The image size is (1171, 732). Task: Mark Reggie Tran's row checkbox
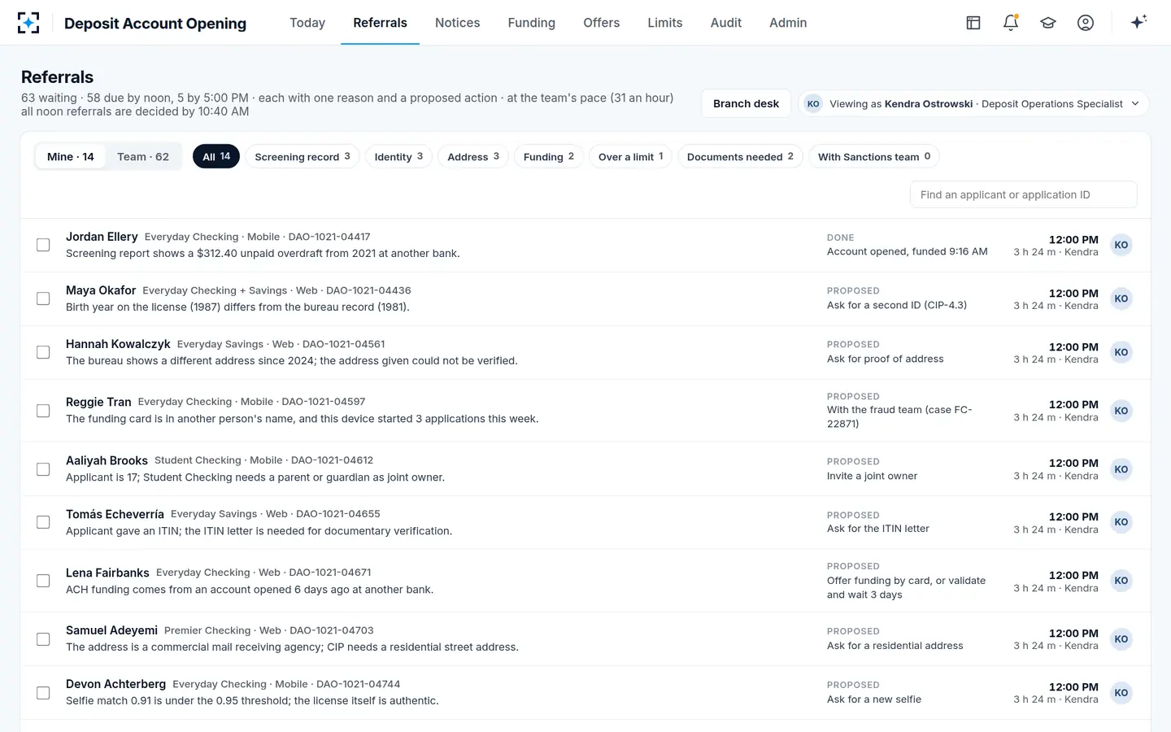coord(43,411)
